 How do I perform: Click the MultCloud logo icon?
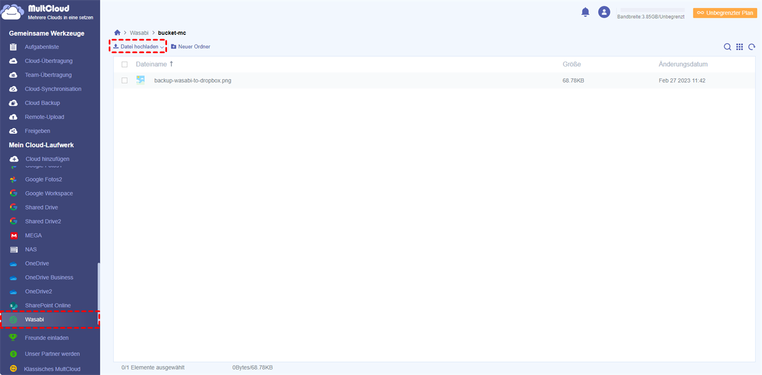click(12, 13)
